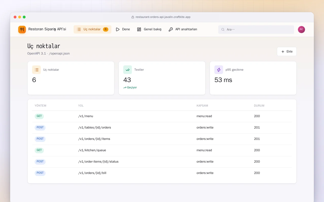Open the API anahtarları tab

[x=183, y=29]
